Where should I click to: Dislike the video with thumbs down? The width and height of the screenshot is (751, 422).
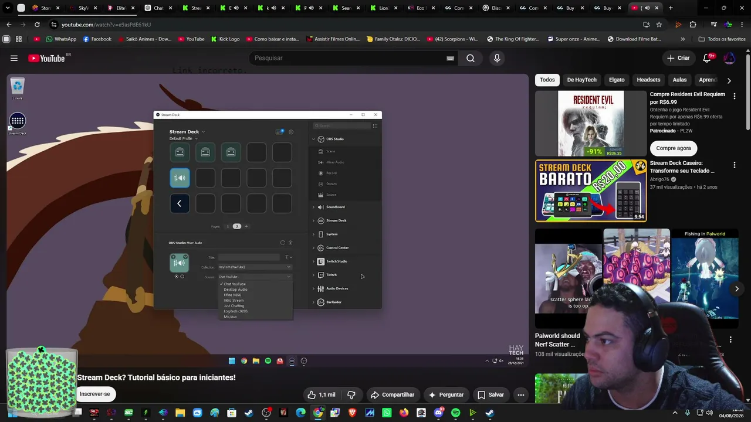click(x=351, y=394)
